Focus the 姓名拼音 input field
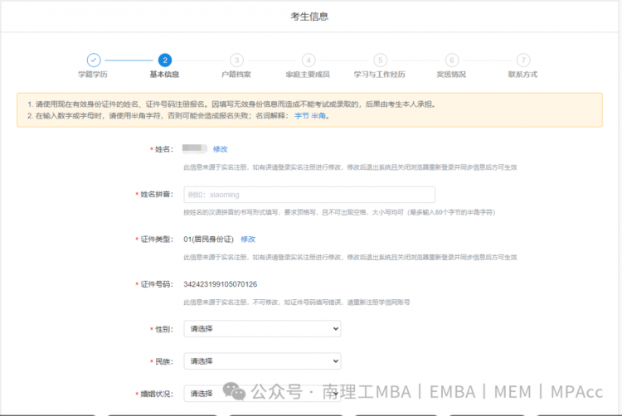 pos(309,195)
